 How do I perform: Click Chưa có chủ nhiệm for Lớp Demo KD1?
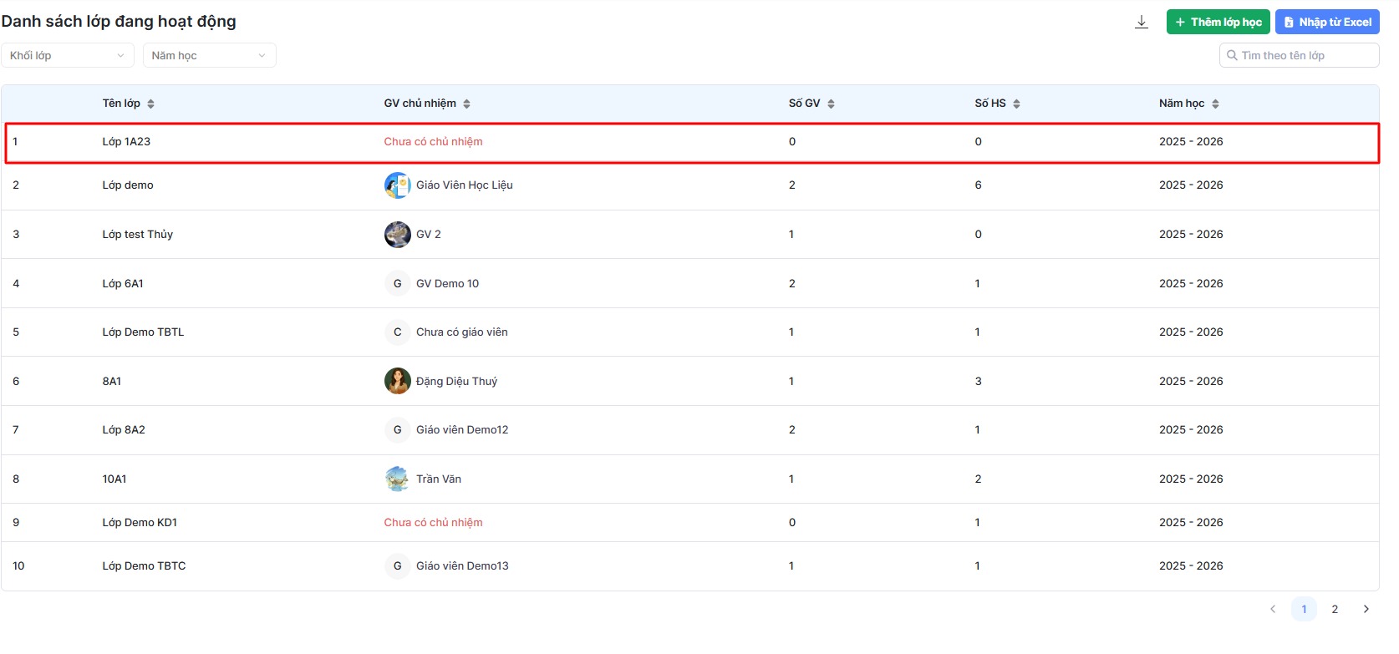pyautogui.click(x=433, y=523)
